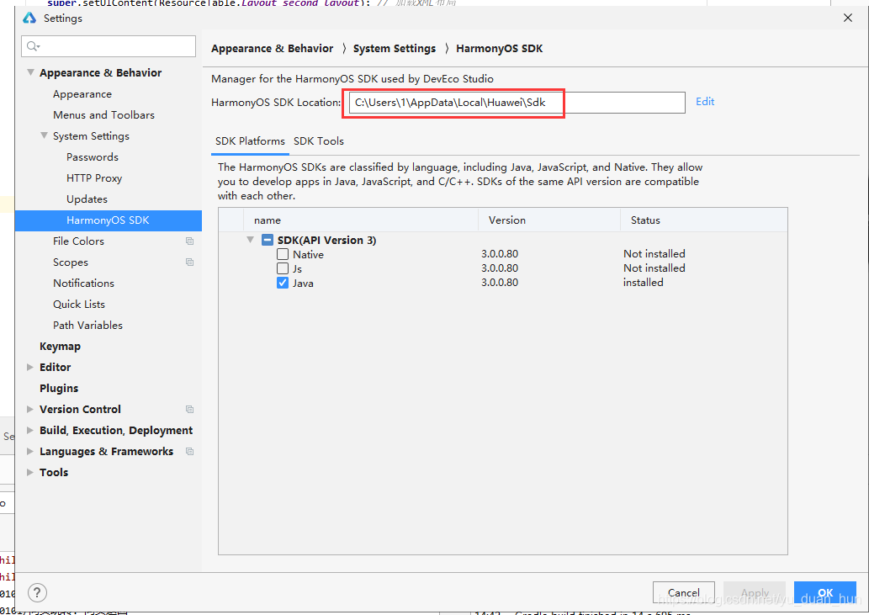Open help via the question mark icon
Image resolution: width=869 pixels, height=615 pixels.
coord(37,593)
